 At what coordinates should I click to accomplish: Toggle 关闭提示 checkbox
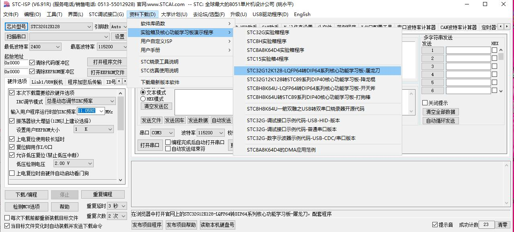[425, 103]
